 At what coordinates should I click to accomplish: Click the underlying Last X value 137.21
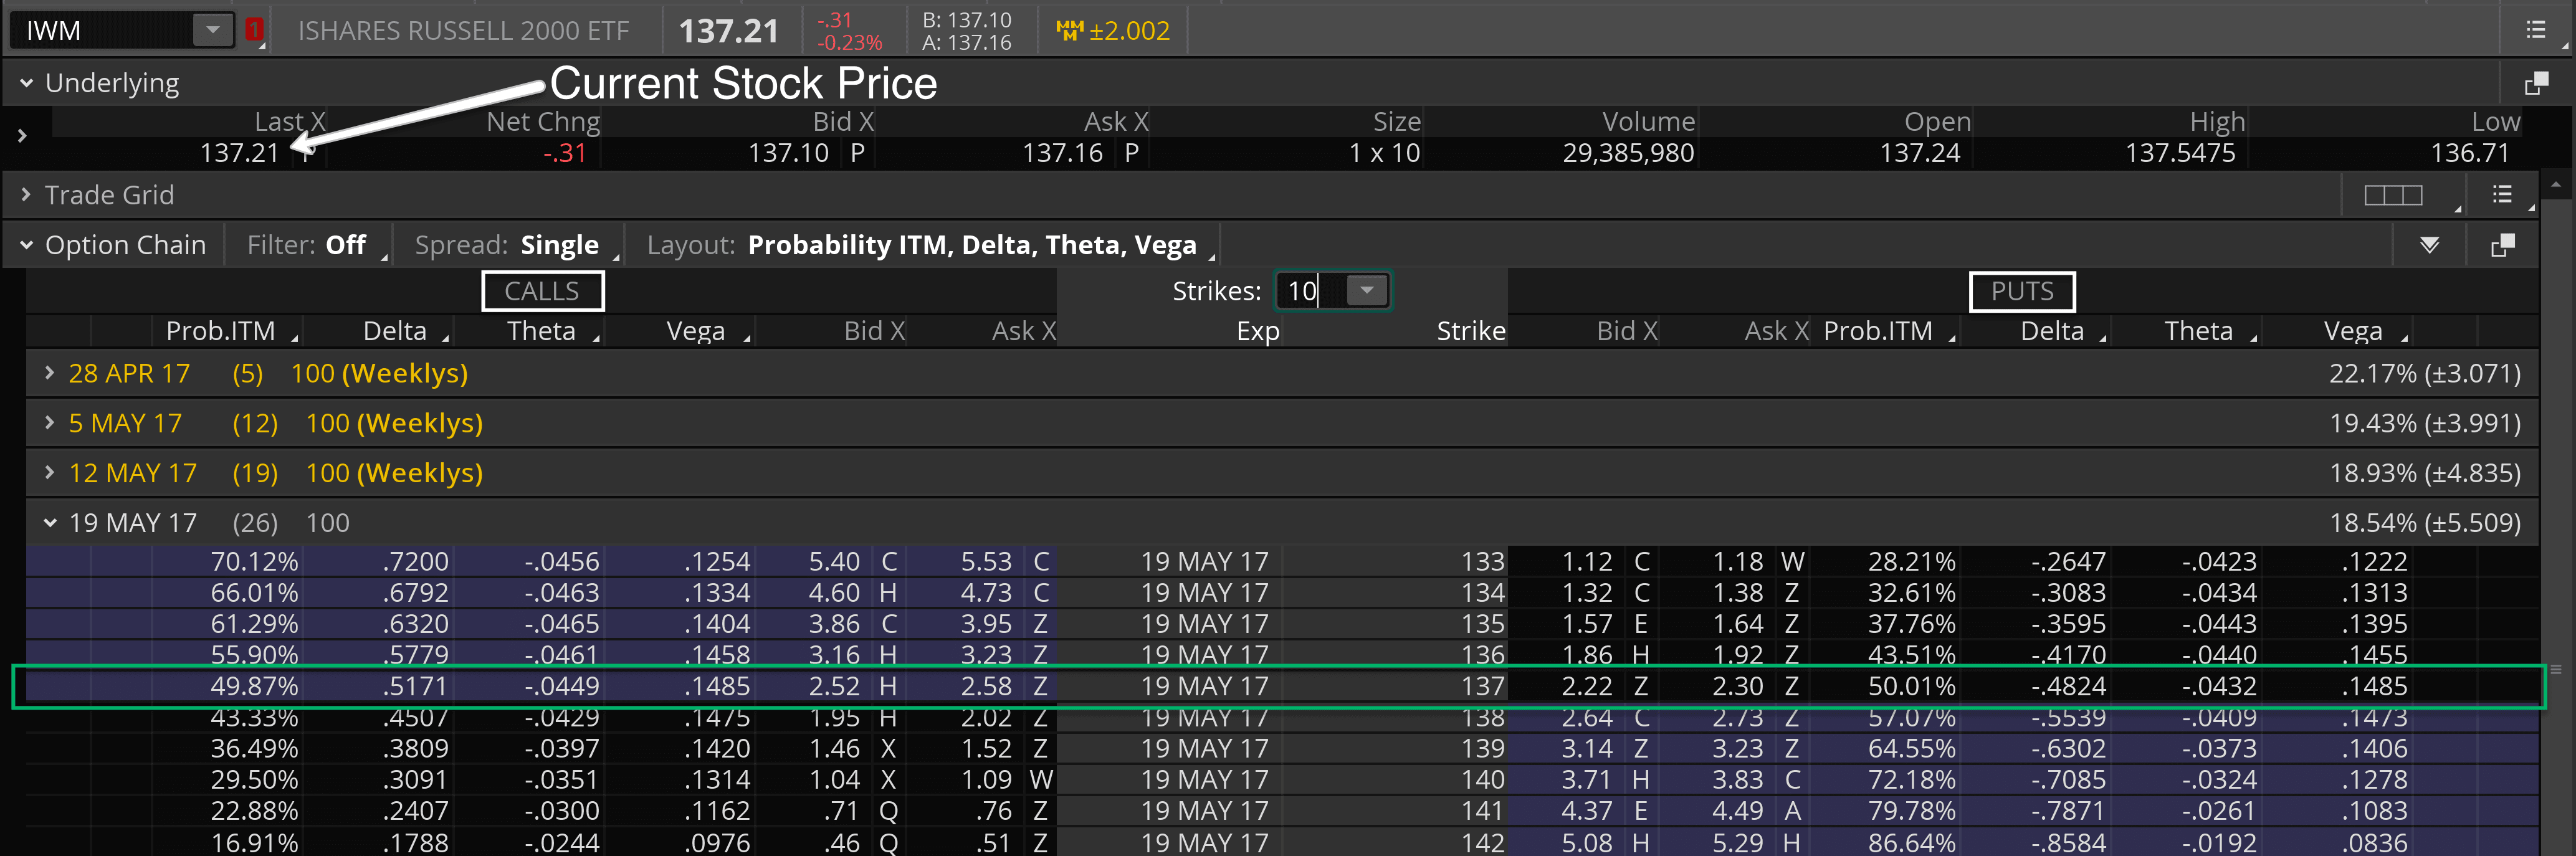click(x=239, y=153)
